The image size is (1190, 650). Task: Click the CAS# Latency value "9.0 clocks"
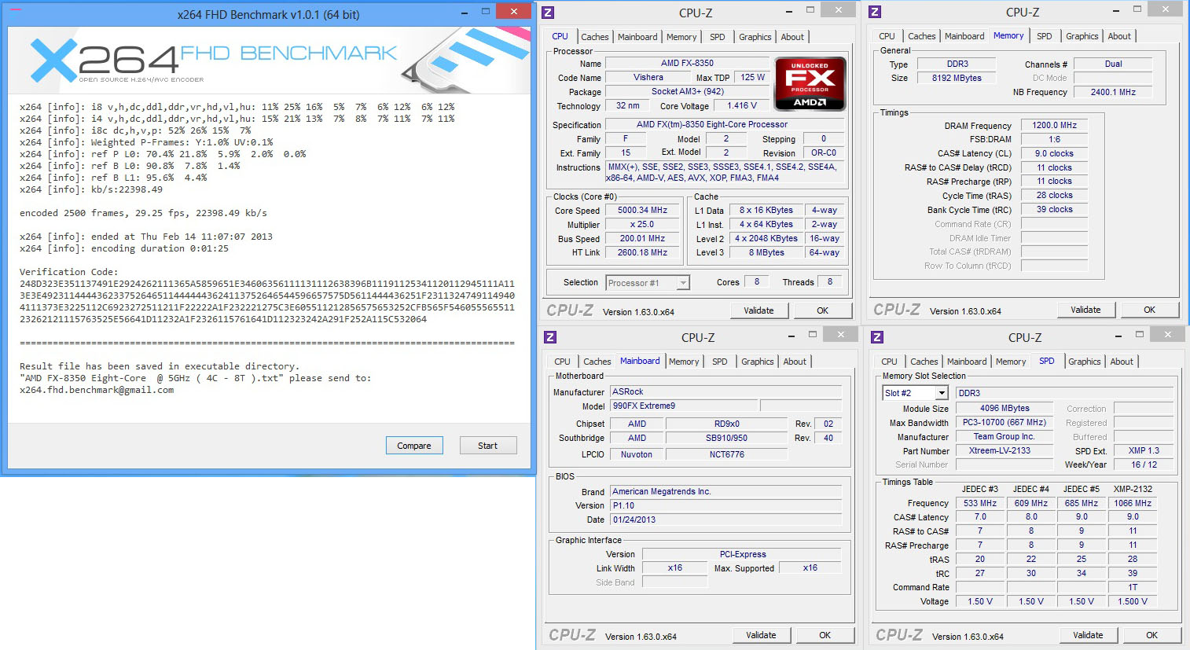pos(1055,153)
